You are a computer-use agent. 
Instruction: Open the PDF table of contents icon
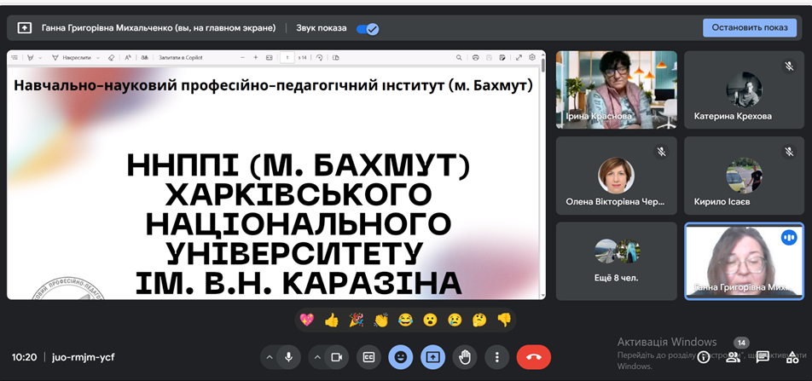point(14,57)
